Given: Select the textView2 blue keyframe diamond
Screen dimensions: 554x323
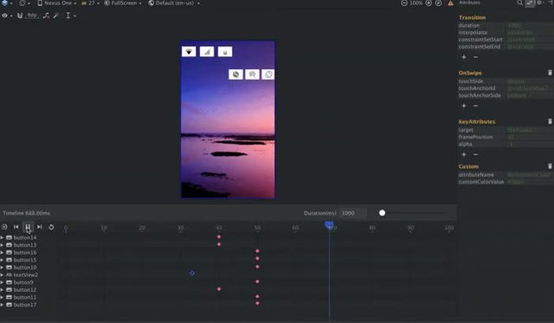Looking at the screenshot, I should tap(192, 273).
